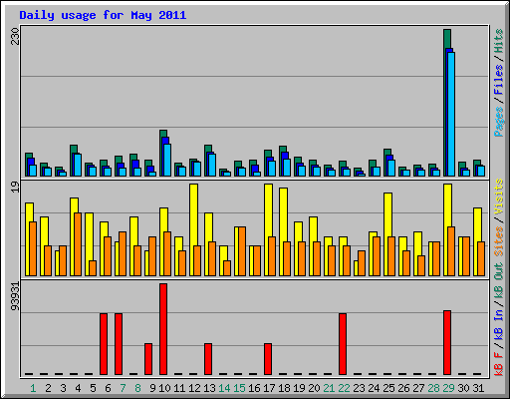Screen dimensions: 510x399
Task: Click the 19 visits axis label
Action: (15, 188)
